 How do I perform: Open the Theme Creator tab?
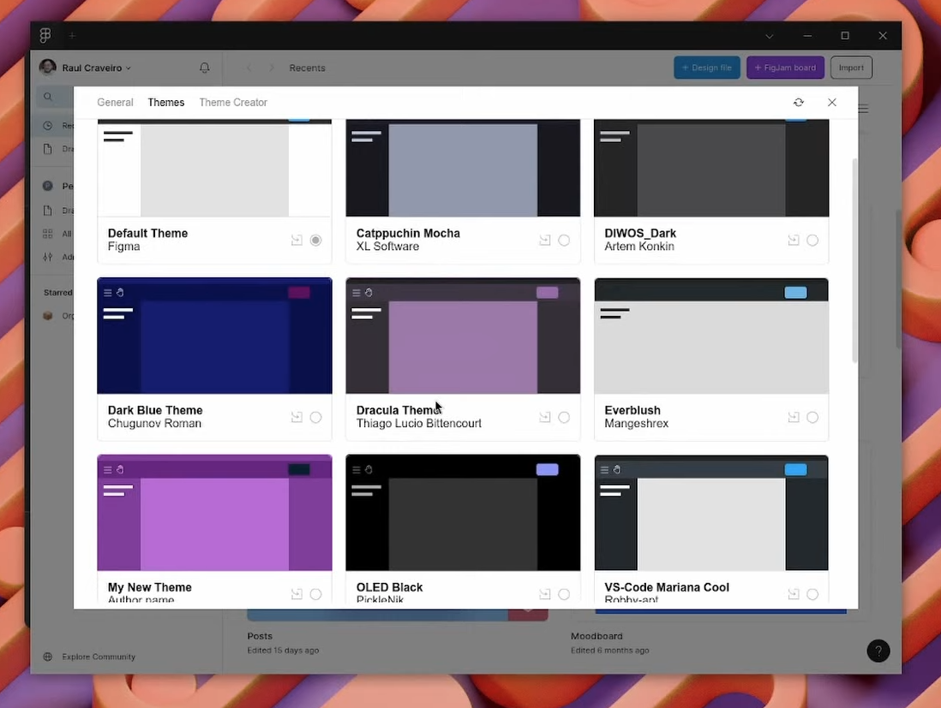pyautogui.click(x=233, y=102)
